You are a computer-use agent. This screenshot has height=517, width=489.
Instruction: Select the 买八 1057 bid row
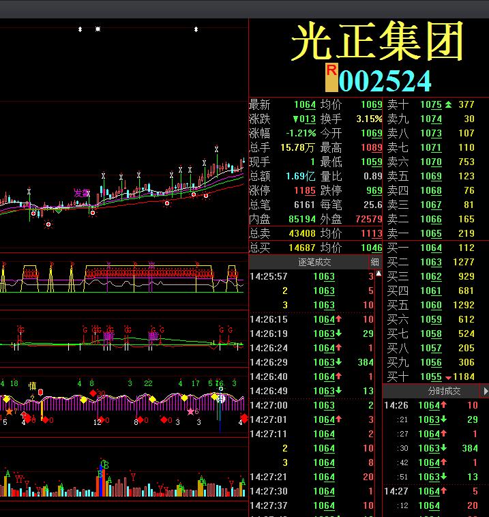430,348
